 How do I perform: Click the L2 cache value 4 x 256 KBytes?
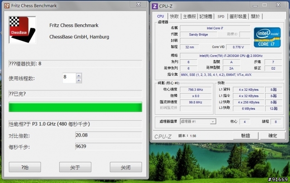pos(249,102)
